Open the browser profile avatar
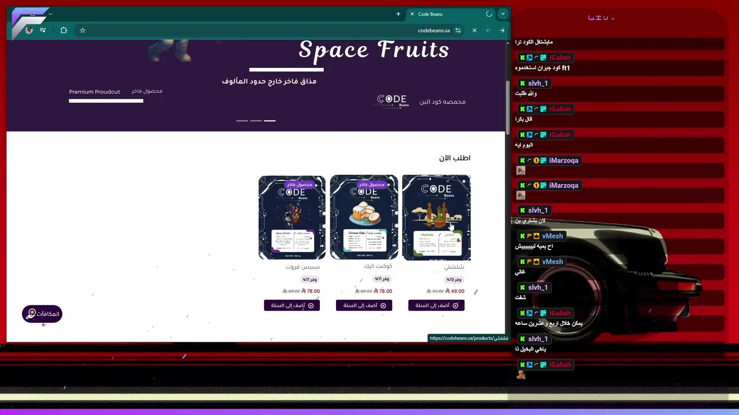 (29, 31)
